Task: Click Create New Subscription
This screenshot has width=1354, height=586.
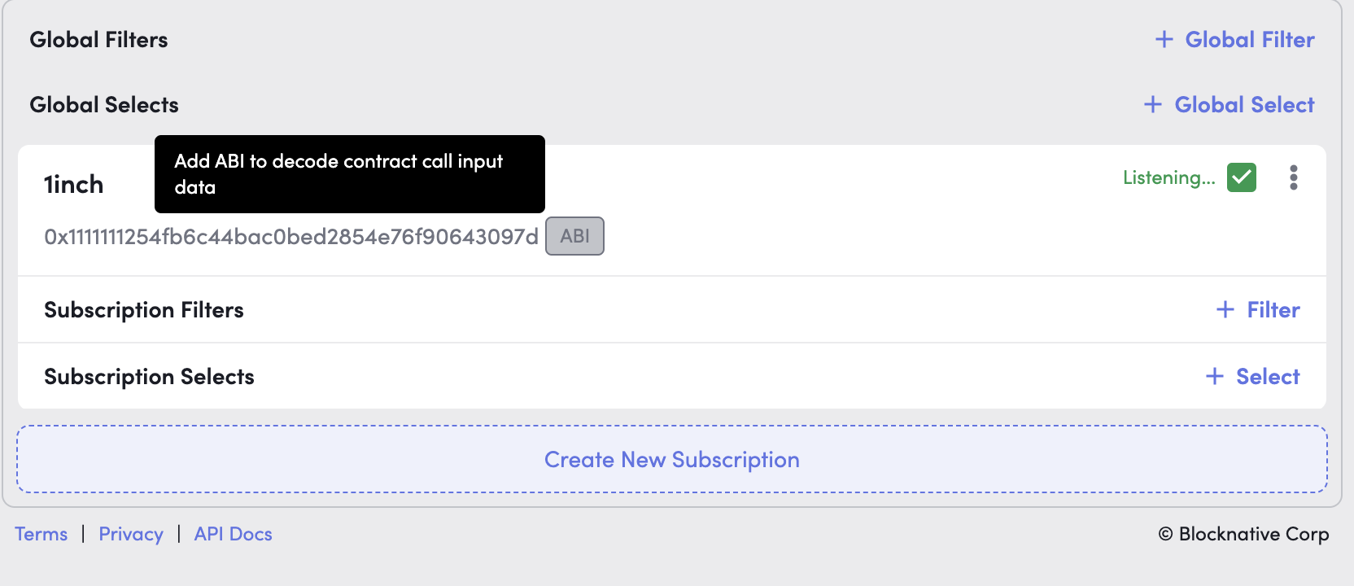Action: (x=672, y=459)
